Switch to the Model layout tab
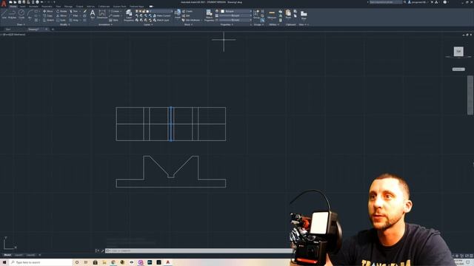The width and height of the screenshot is (474, 266). [7, 255]
